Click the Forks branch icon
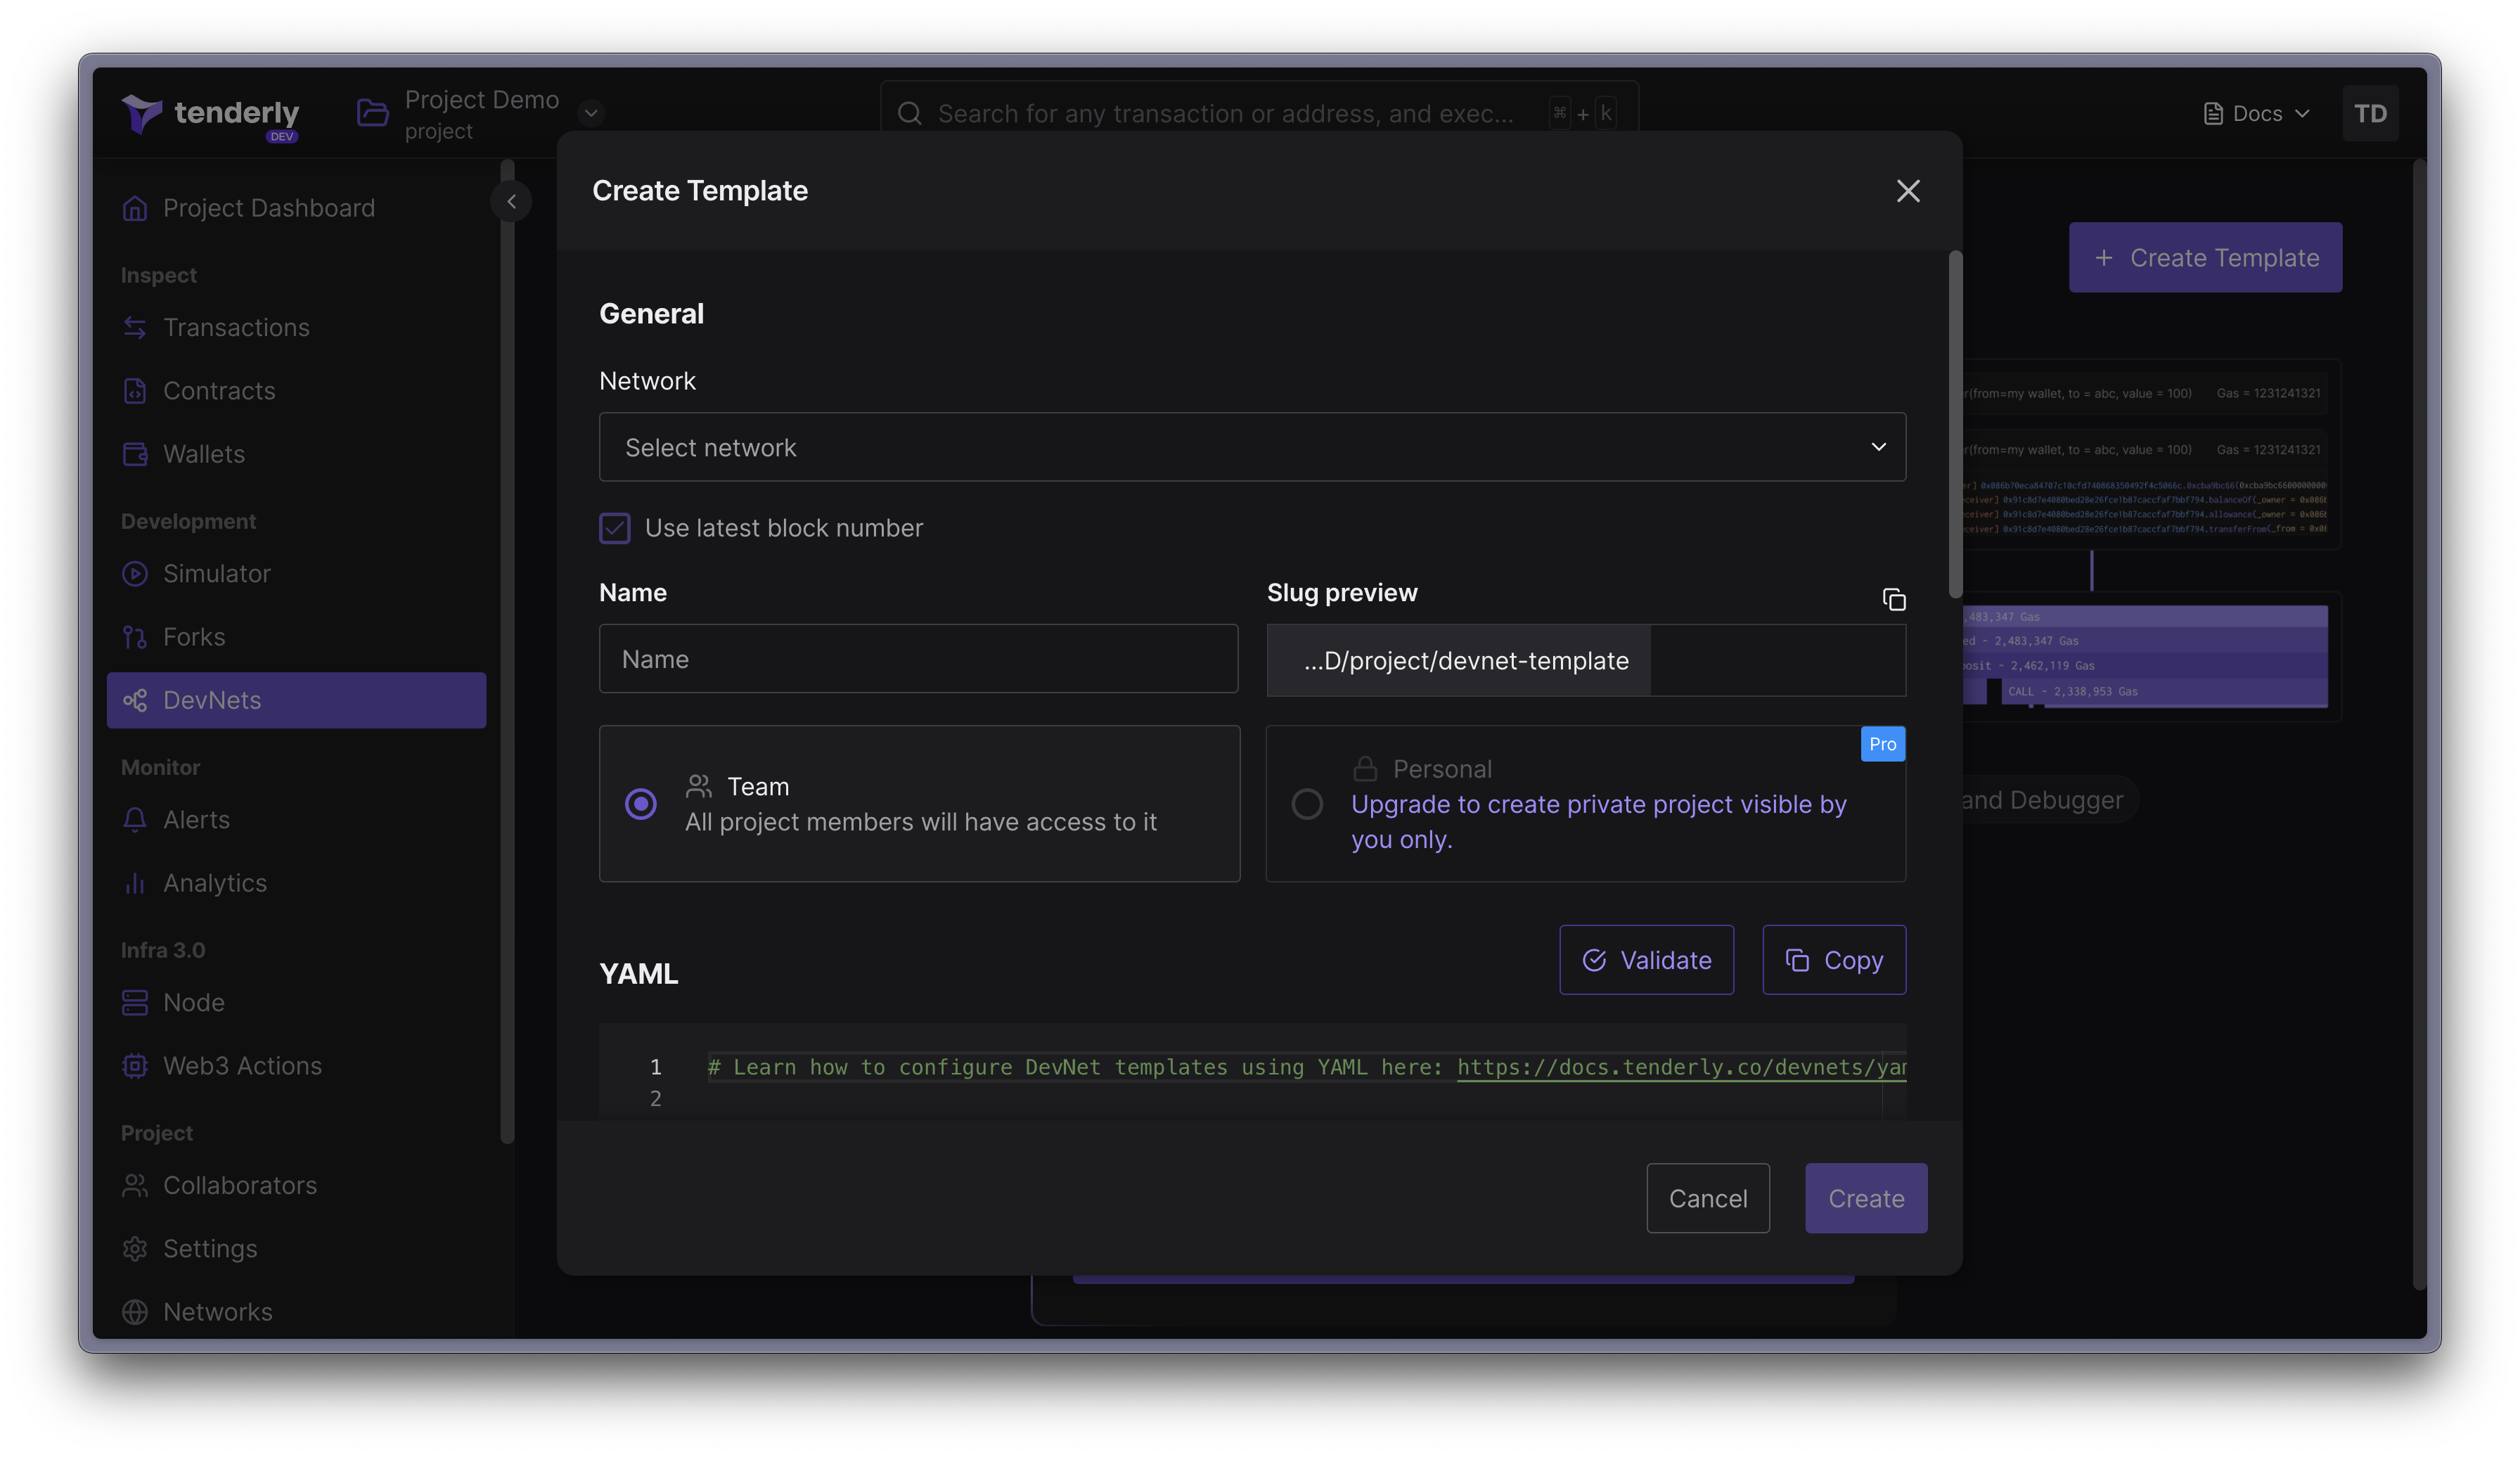 (x=135, y=637)
